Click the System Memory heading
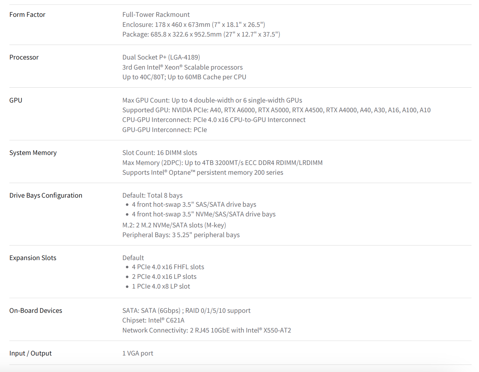 click(33, 153)
